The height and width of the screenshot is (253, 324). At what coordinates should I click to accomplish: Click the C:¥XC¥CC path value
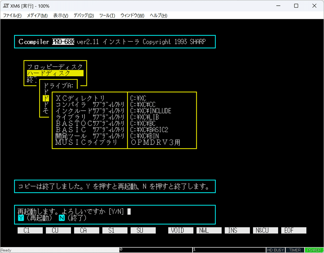tap(143, 104)
